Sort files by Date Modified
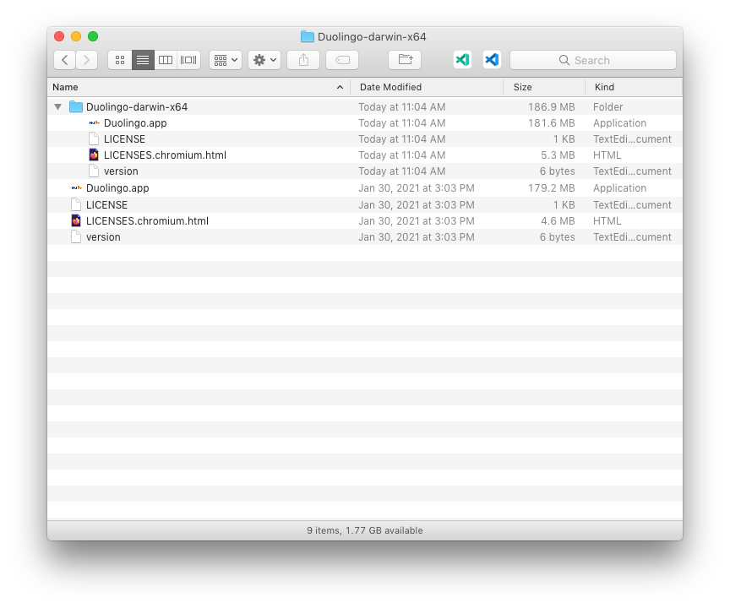This screenshot has width=730, height=608. (x=390, y=87)
